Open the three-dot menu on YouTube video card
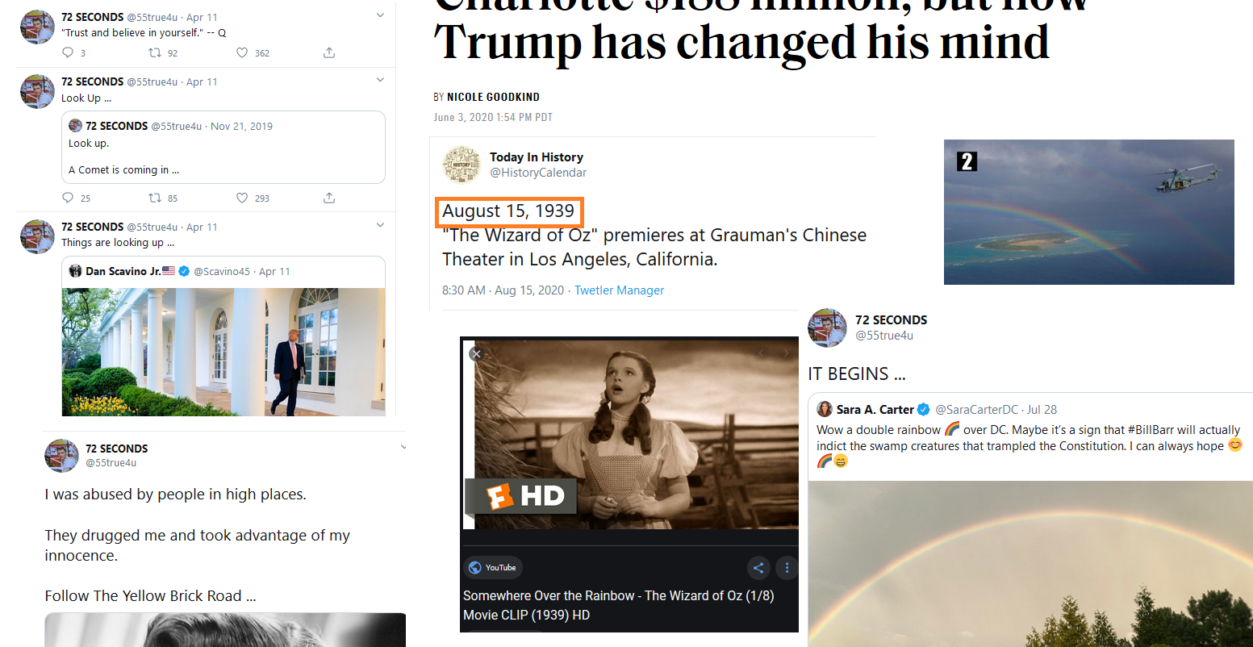 [x=787, y=568]
